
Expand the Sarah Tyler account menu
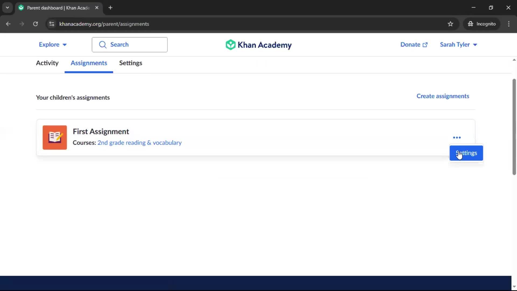459,44
